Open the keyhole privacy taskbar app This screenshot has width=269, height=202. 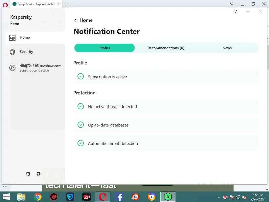[x=152, y=197]
